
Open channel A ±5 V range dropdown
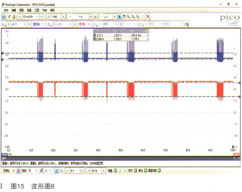point(24,24)
